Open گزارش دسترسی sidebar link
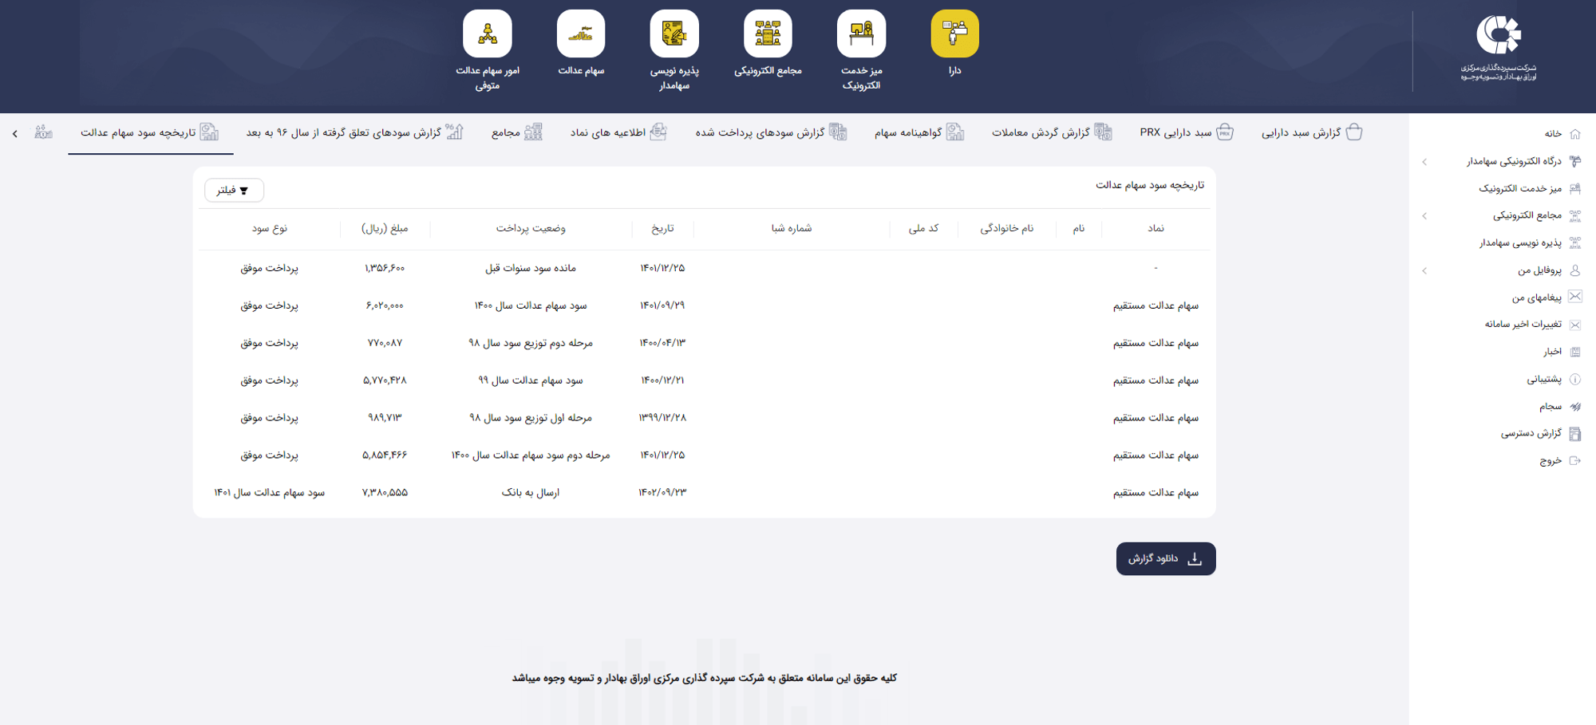The width and height of the screenshot is (1596, 725). [x=1531, y=434]
